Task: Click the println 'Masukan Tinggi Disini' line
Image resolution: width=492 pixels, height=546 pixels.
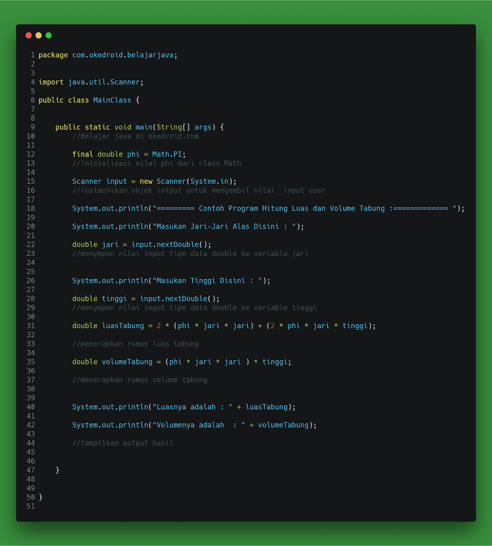Action: (171, 281)
